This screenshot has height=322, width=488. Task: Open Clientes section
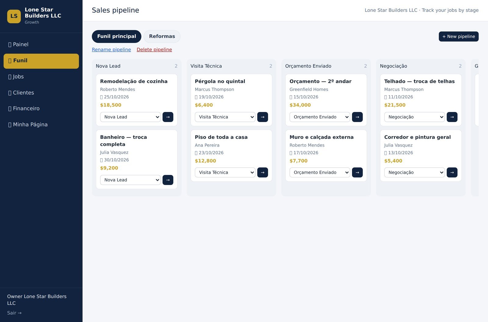click(x=41, y=93)
